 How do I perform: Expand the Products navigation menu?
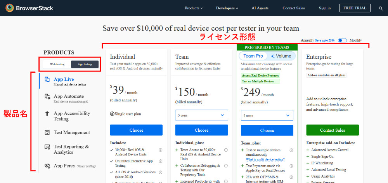click(x=194, y=8)
